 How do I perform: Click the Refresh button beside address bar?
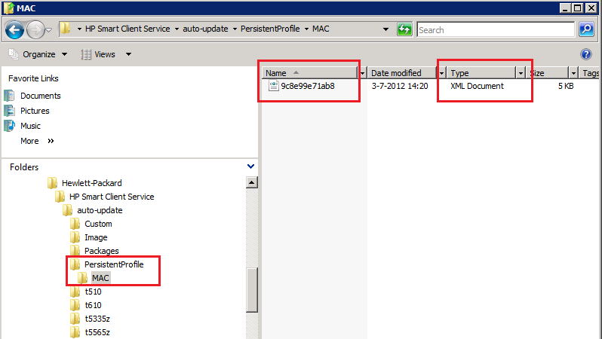click(x=405, y=30)
